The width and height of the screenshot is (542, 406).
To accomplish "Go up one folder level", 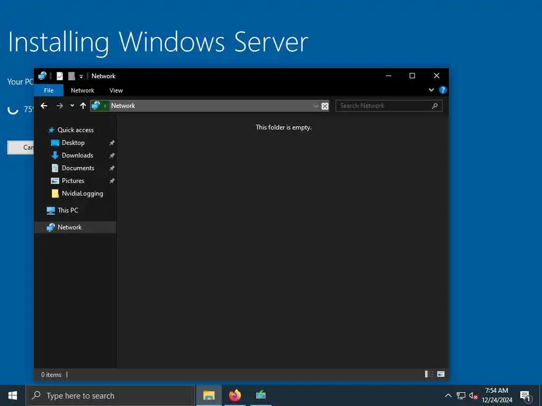I will (83, 106).
